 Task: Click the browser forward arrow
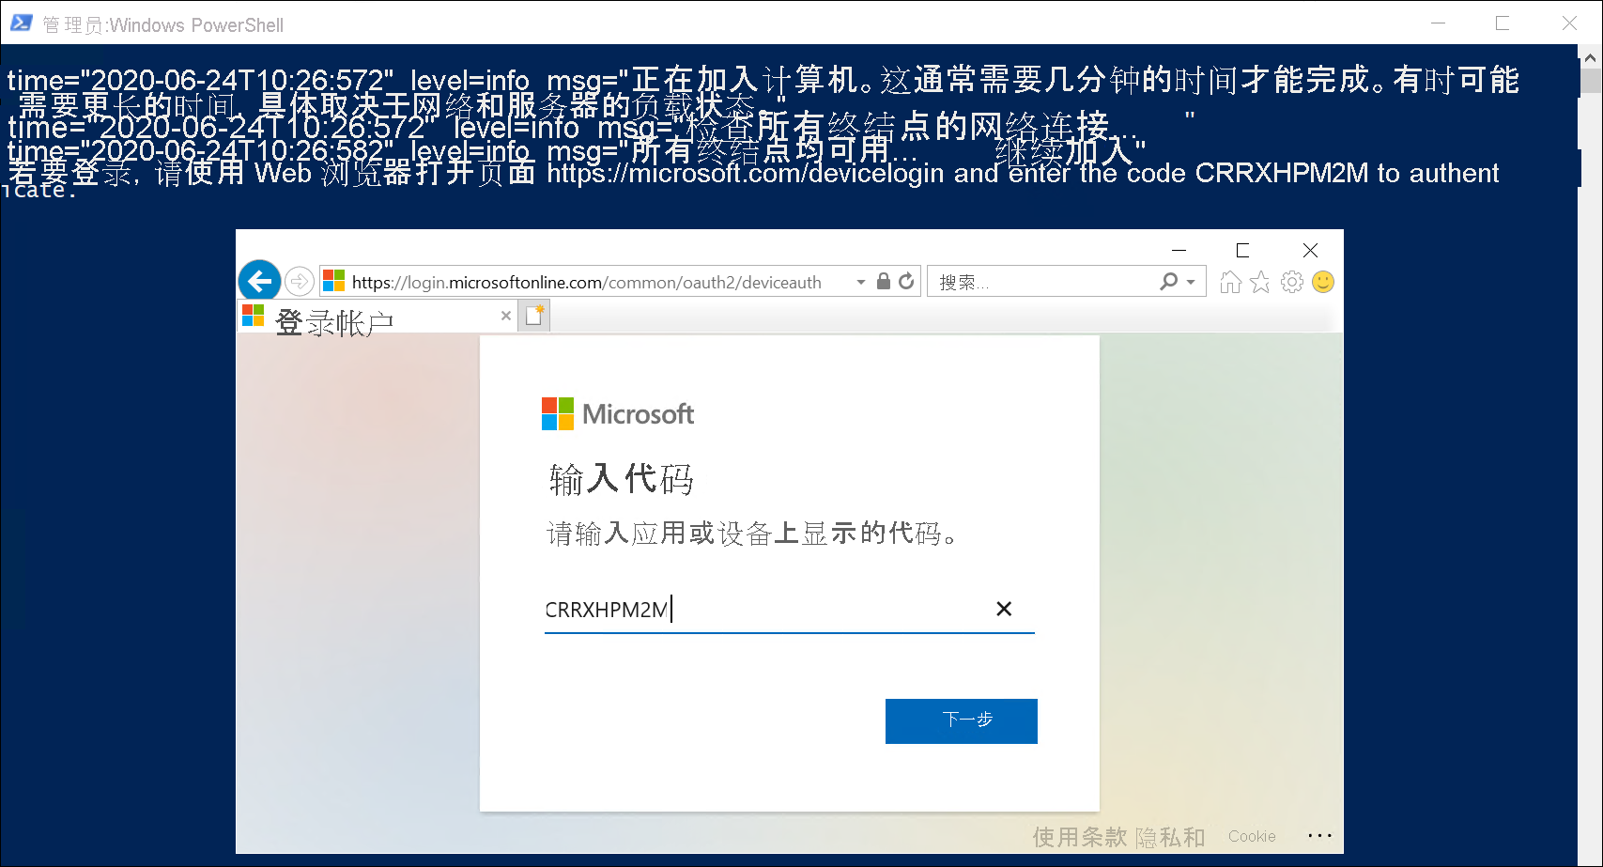point(300,281)
